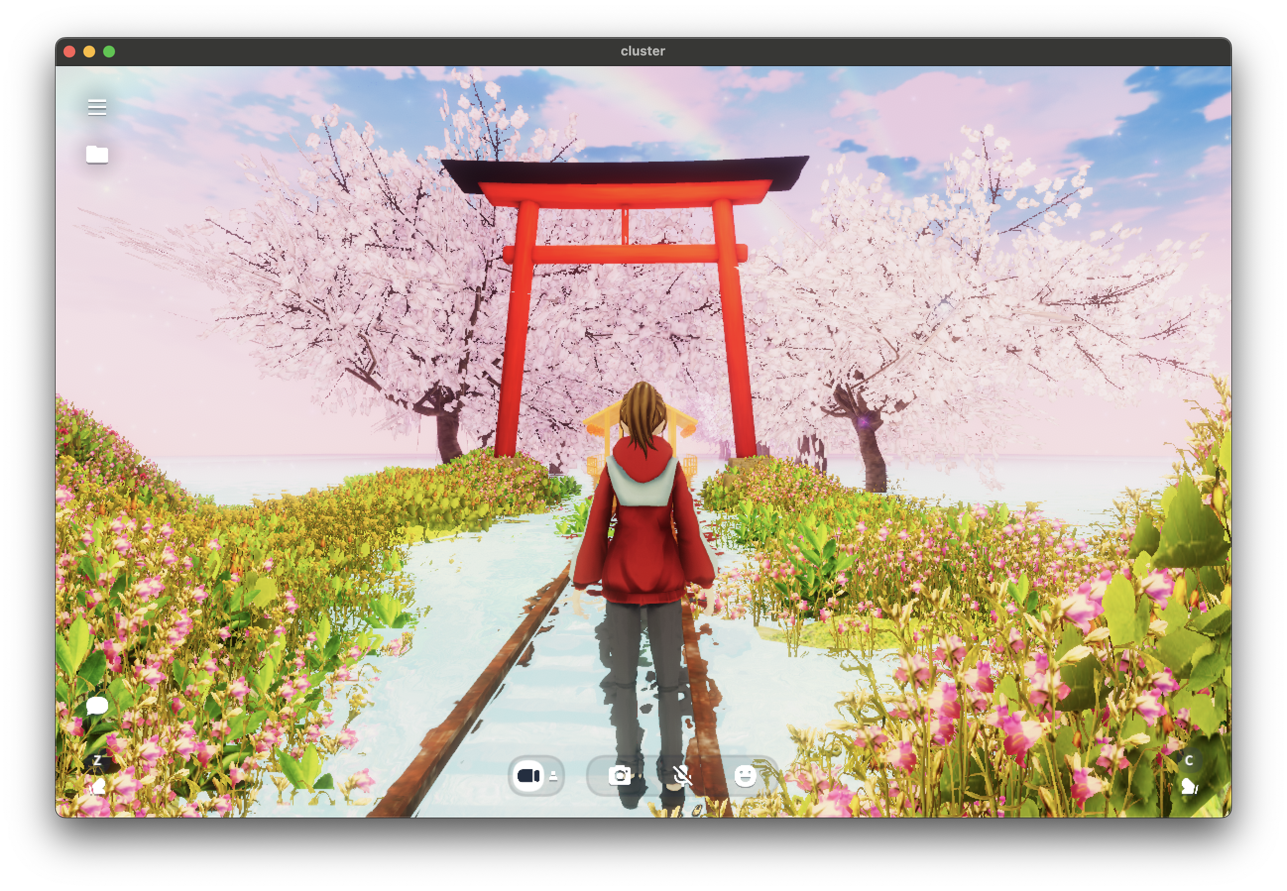
Task: Open the folder item bag icon
Action: coord(97,155)
